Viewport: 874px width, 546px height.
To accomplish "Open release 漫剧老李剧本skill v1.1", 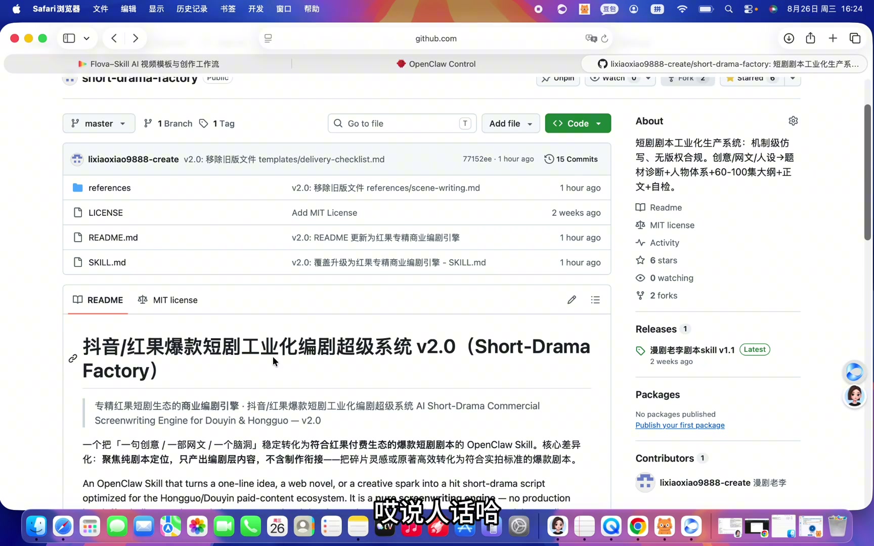I will [692, 350].
